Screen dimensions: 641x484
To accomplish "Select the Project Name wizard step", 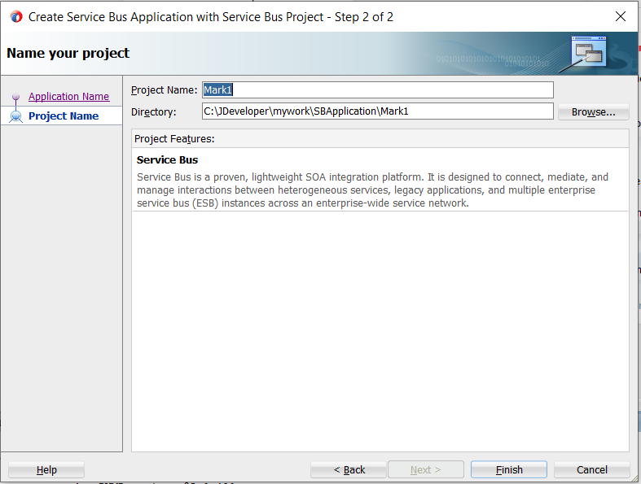I will pos(64,116).
